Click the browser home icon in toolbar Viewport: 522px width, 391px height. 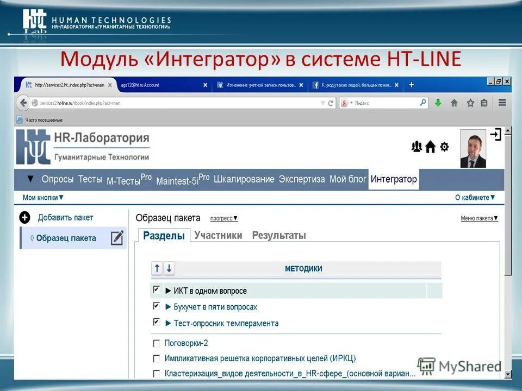coord(454,103)
